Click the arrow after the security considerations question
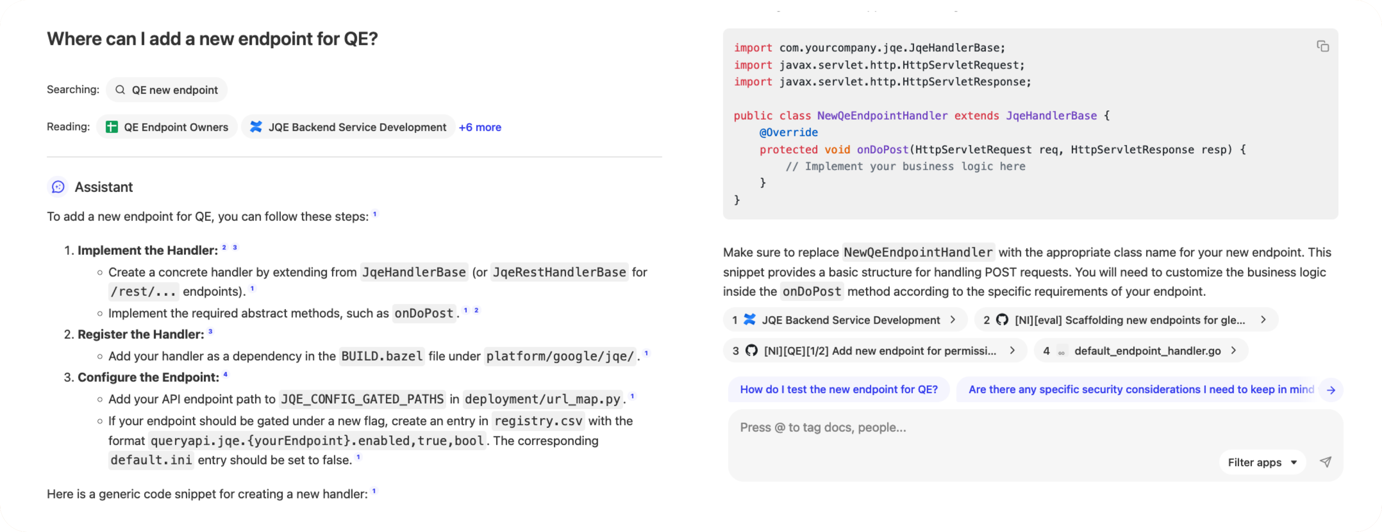This screenshot has width=1382, height=532. [1331, 390]
